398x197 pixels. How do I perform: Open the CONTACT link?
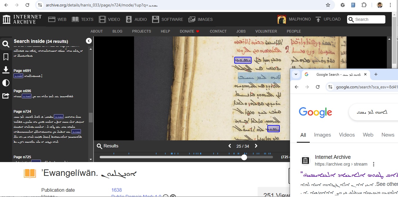click(x=218, y=31)
